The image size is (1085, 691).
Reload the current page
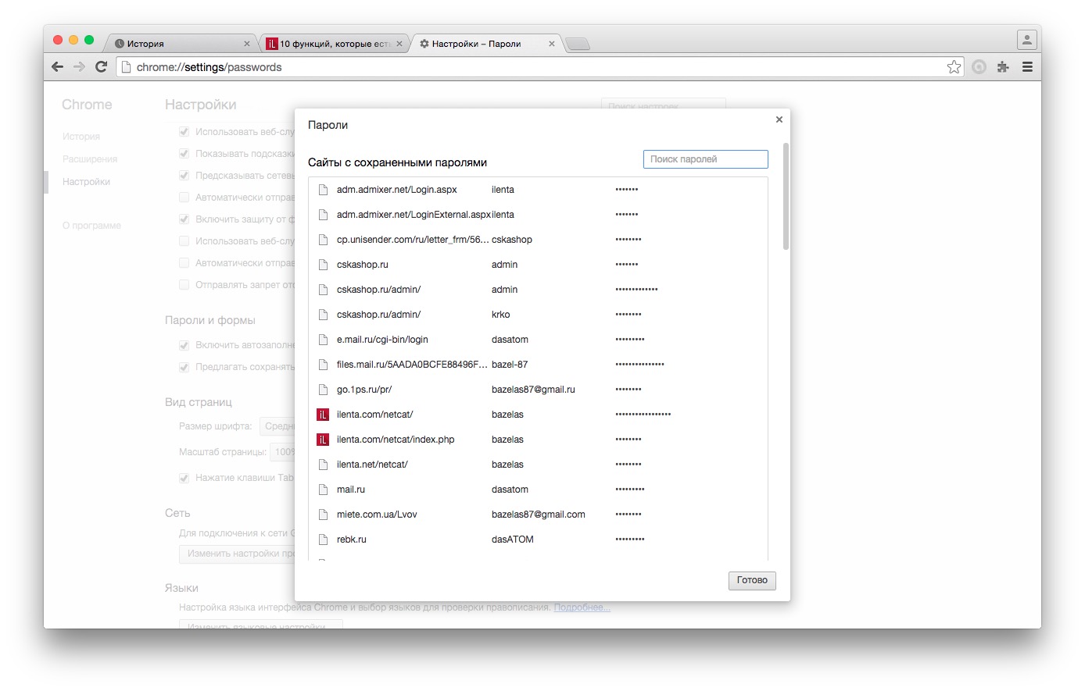point(101,67)
